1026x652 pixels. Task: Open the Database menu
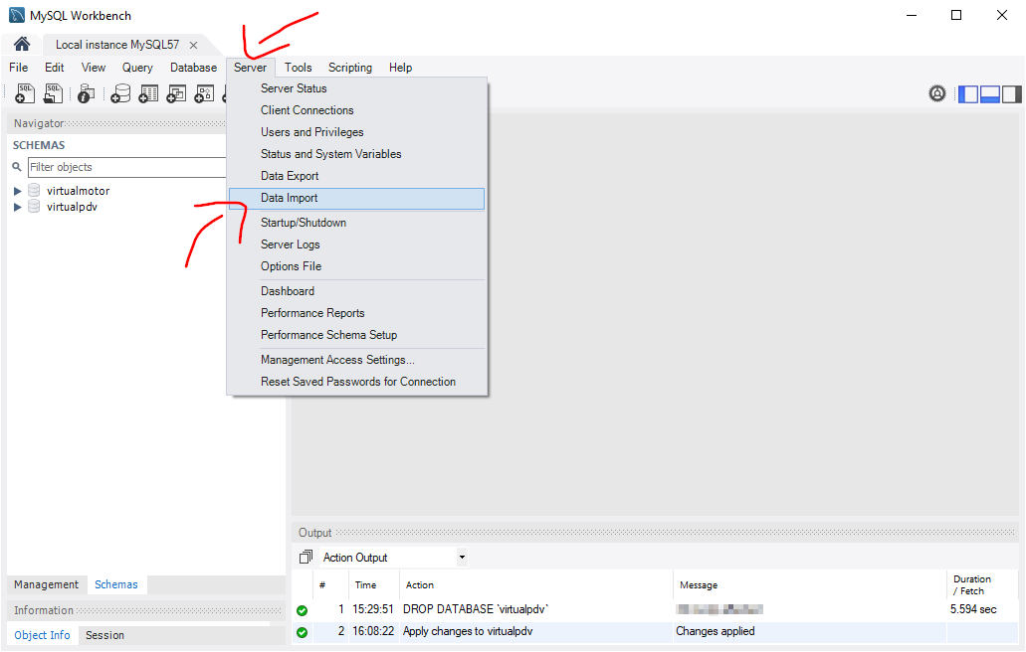193,68
